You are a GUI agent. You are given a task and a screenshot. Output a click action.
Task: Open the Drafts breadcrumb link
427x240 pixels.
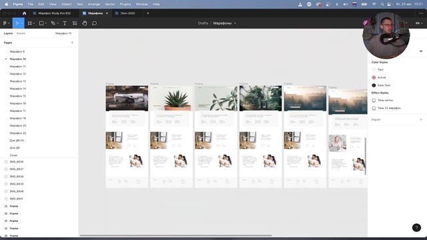(x=203, y=23)
